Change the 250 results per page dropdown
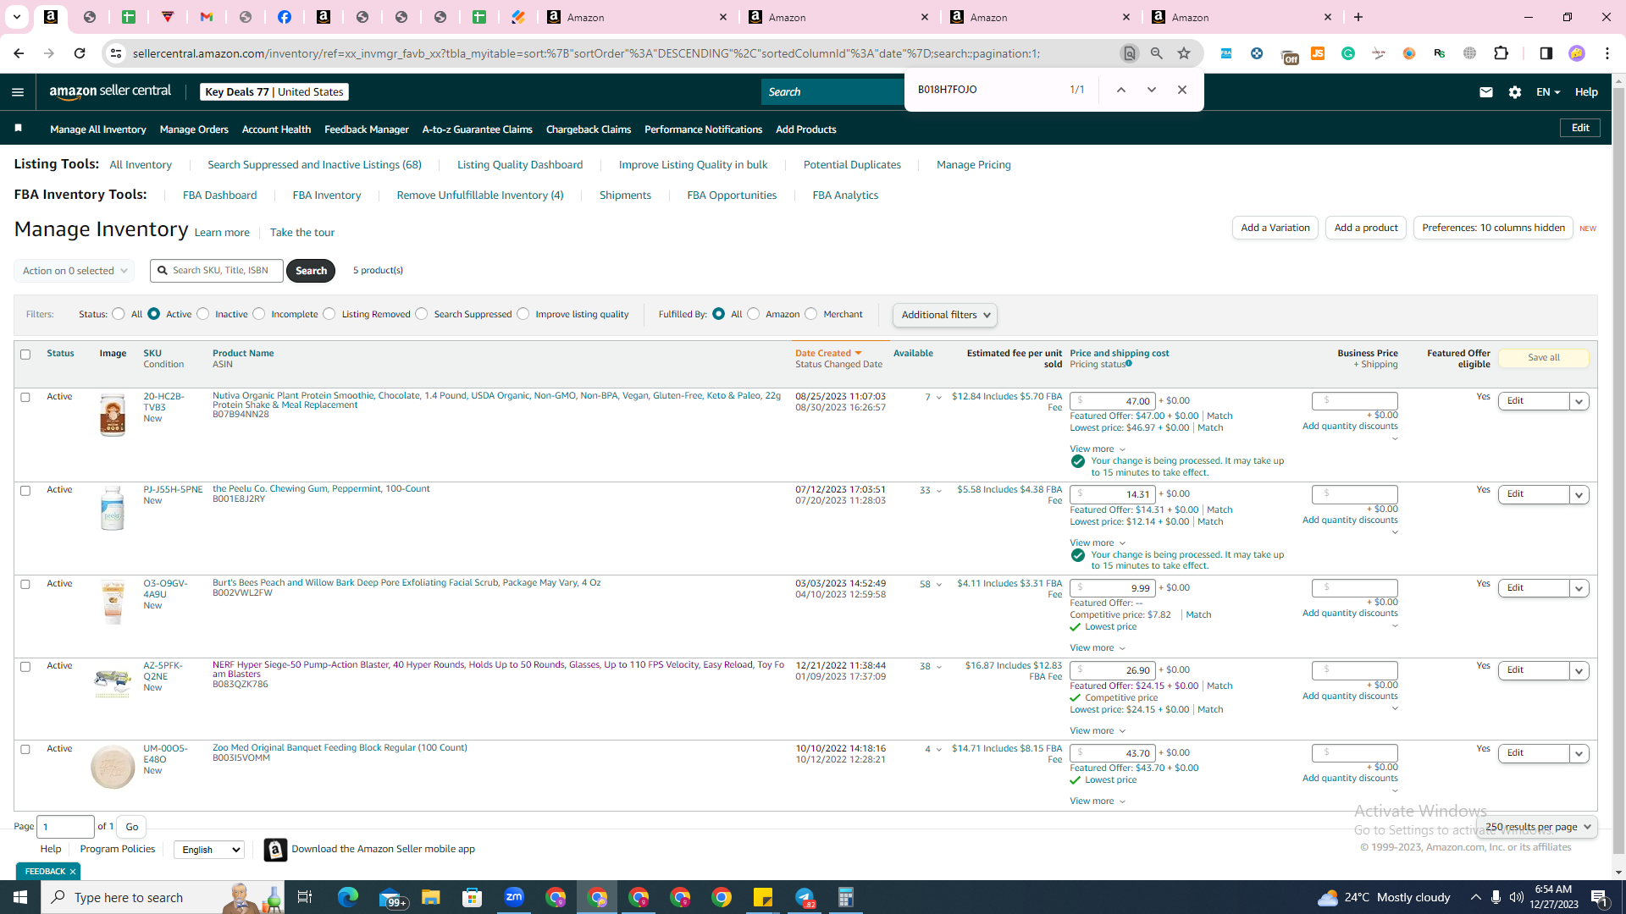This screenshot has width=1626, height=914. [x=1538, y=827]
